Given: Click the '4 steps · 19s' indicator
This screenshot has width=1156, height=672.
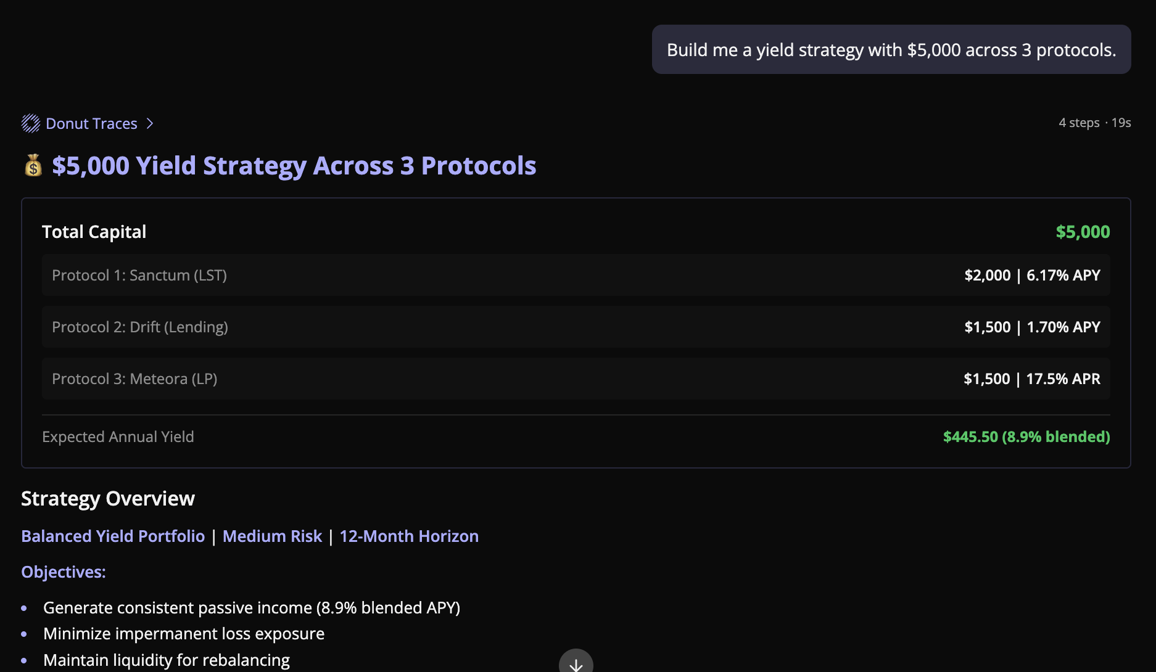Looking at the screenshot, I should (x=1094, y=123).
